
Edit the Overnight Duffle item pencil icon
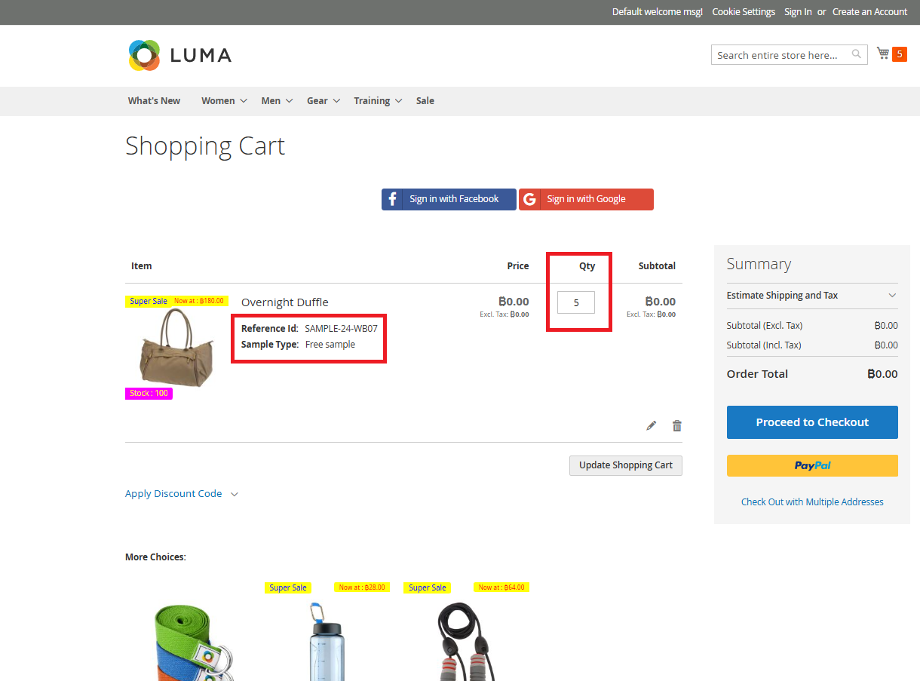point(652,426)
